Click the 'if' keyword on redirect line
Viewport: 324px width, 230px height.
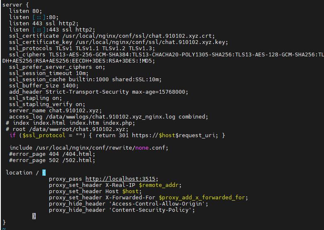(12, 136)
